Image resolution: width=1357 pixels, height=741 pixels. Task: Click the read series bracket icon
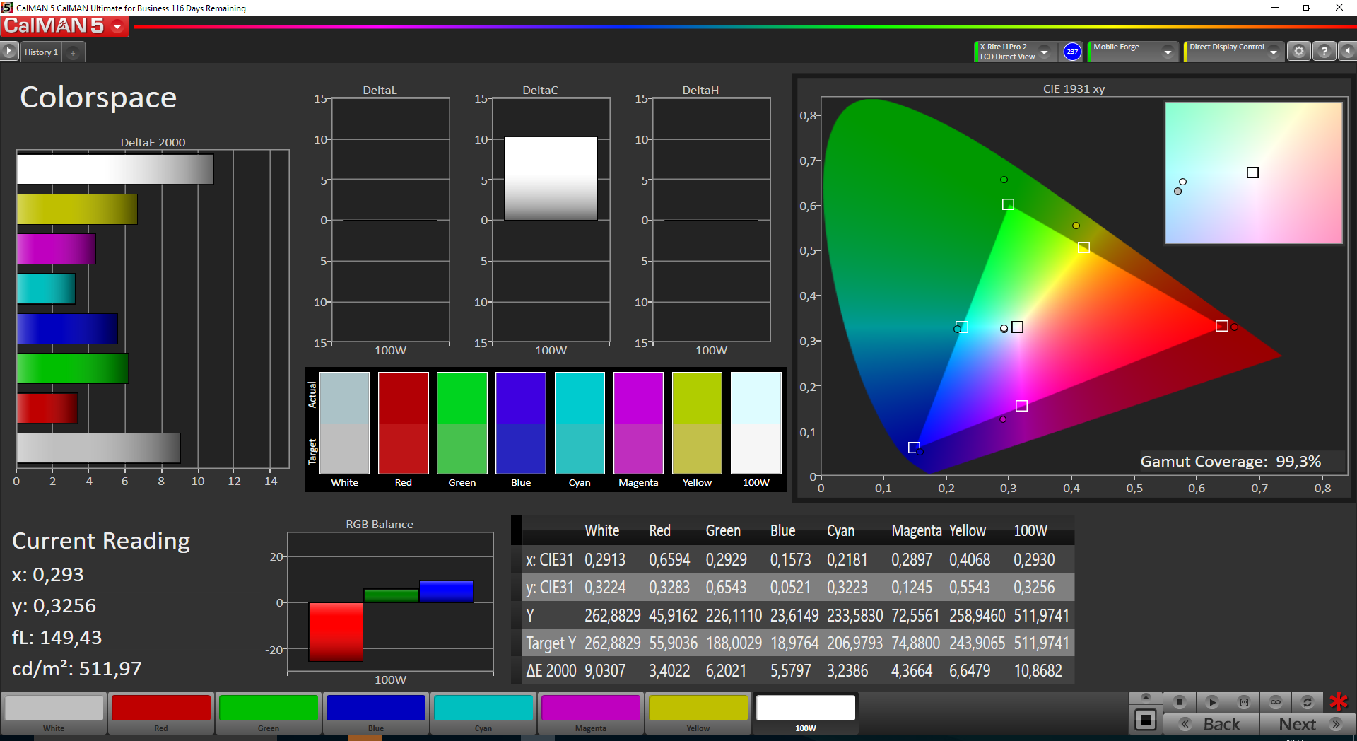point(1244,702)
